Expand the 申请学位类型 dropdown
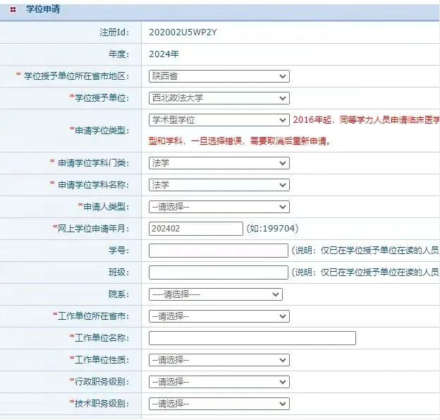The height and width of the screenshot is (420, 440). coord(219,120)
